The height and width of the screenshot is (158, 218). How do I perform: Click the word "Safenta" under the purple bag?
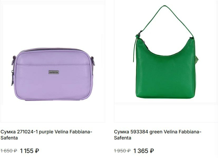click(x=9, y=138)
